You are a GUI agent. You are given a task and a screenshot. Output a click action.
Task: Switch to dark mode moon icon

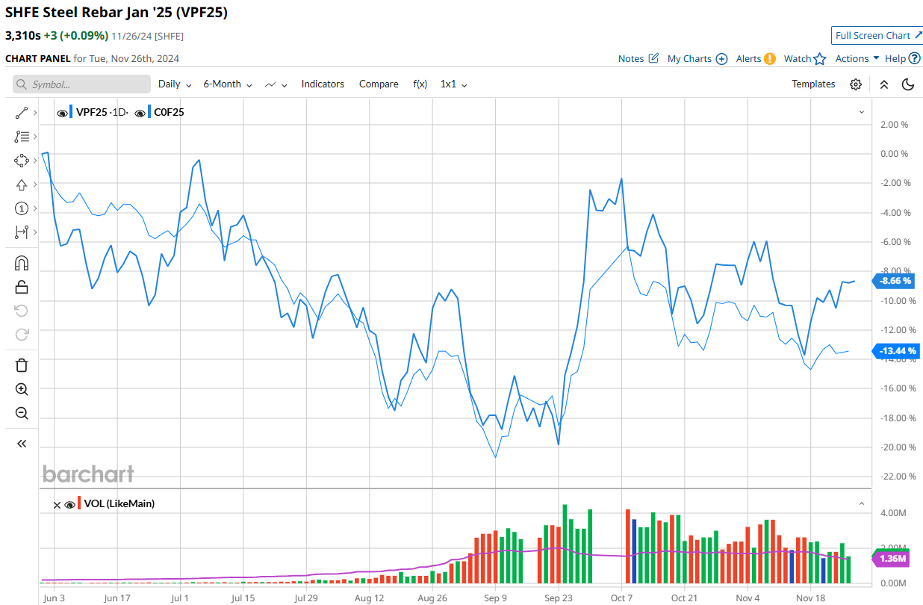[908, 84]
